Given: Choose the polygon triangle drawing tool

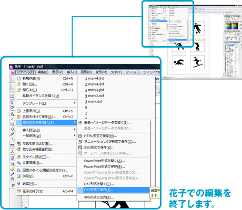Looking at the screenshot, I should tap(12, 114).
